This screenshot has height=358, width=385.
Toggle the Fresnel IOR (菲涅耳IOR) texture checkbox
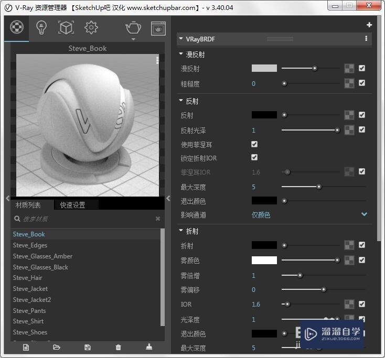(x=362, y=171)
